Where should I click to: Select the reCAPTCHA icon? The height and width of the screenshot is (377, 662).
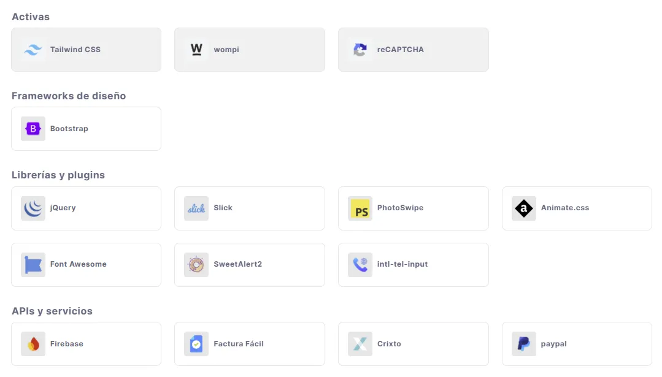click(359, 50)
